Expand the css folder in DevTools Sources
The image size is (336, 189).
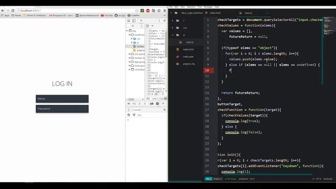[x=132, y=38]
